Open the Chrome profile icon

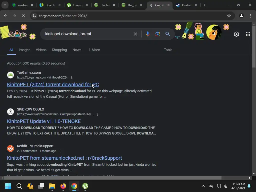click(x=241, y=16)
